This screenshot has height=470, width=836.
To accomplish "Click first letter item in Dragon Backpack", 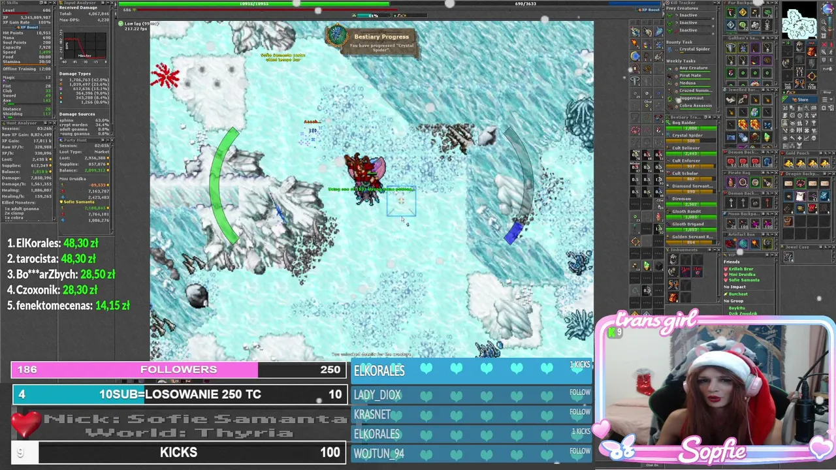I will tap(788, 183).
